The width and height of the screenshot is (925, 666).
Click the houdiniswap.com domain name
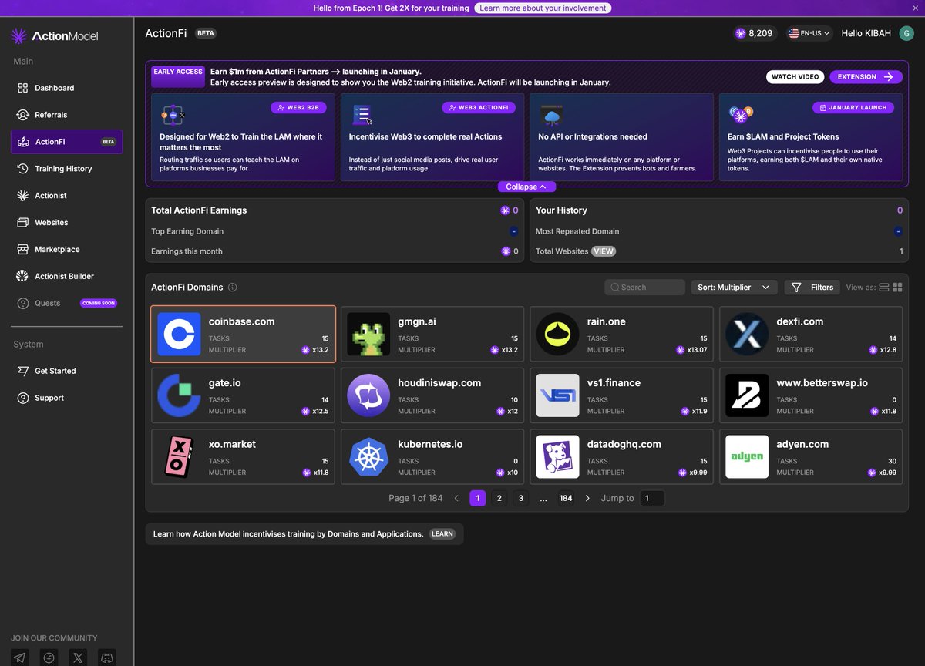tap(439, 383)
